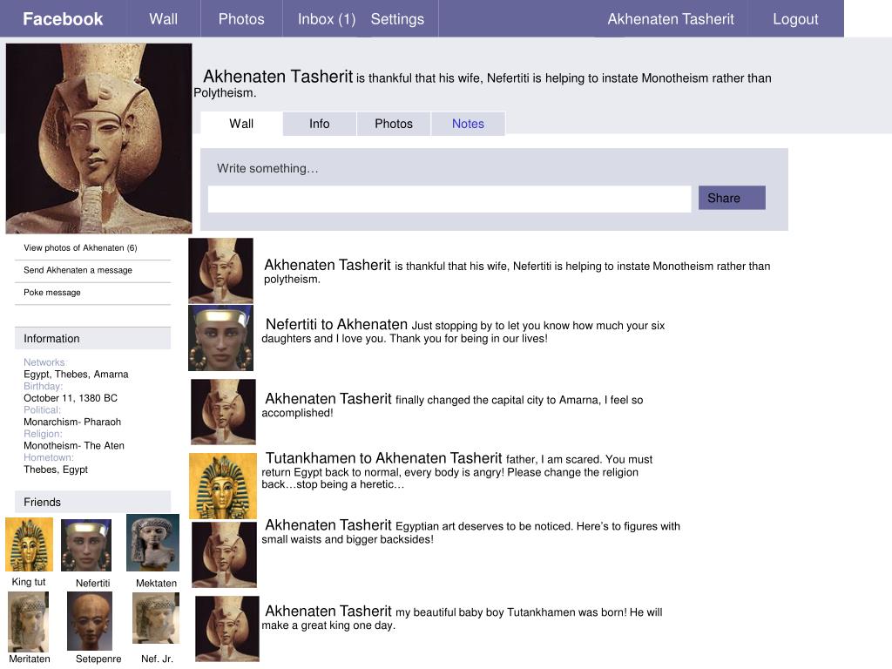Screen dimensions: 892x669
Task: Select the Photos profile tab
Action: coord(394,124)
